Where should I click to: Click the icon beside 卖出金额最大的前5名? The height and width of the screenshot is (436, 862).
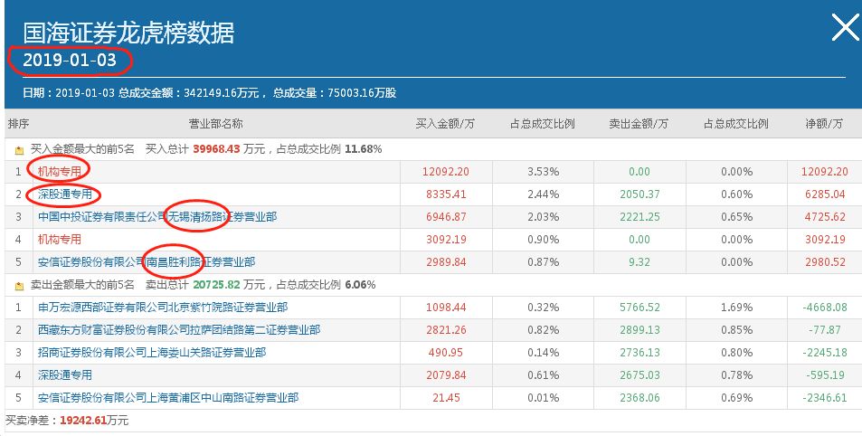coord(19,285)
